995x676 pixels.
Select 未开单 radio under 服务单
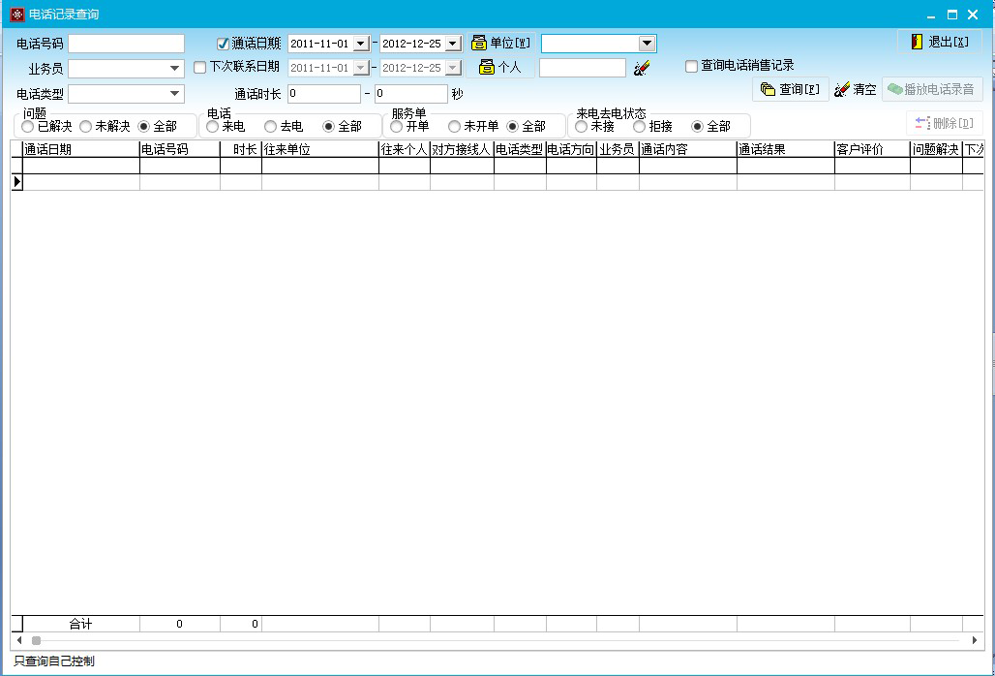[454, 127]
